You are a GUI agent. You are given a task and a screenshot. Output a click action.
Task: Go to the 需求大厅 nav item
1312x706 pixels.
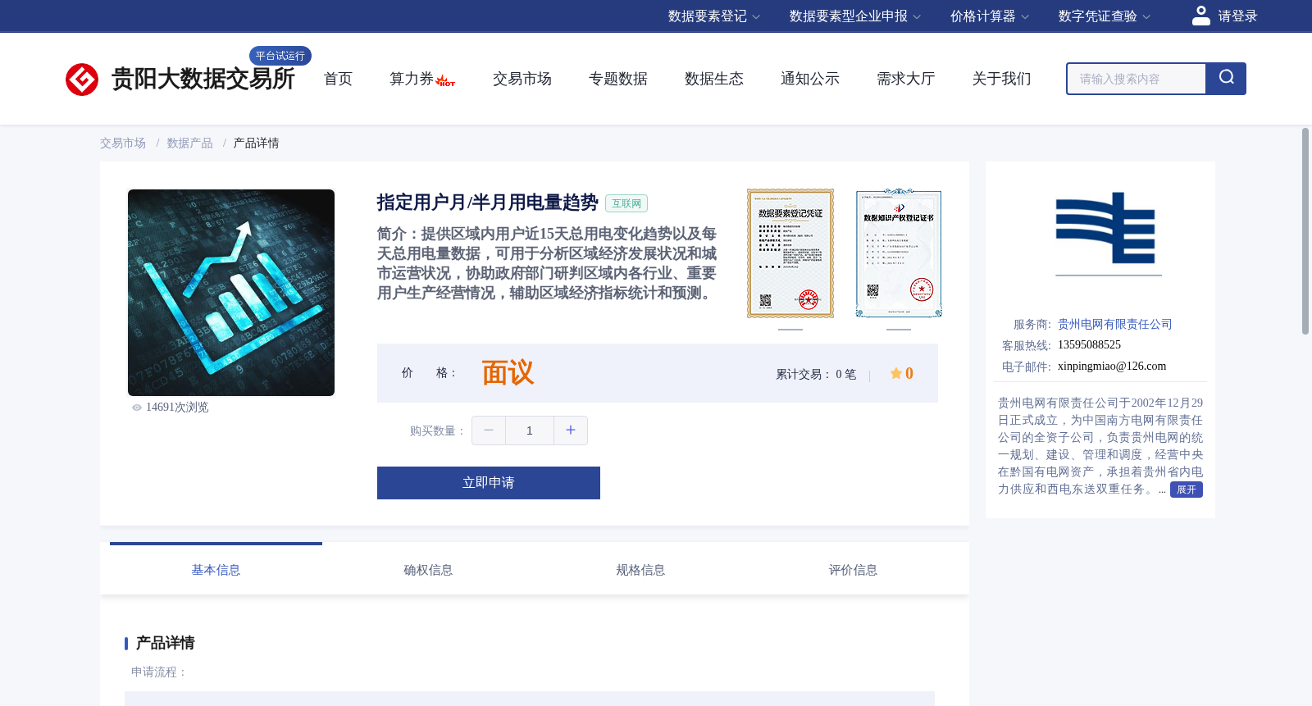click(905, 79)
